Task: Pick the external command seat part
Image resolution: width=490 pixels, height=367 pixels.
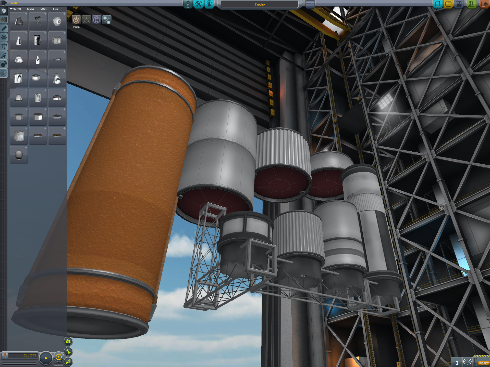Action: [38, 21]
